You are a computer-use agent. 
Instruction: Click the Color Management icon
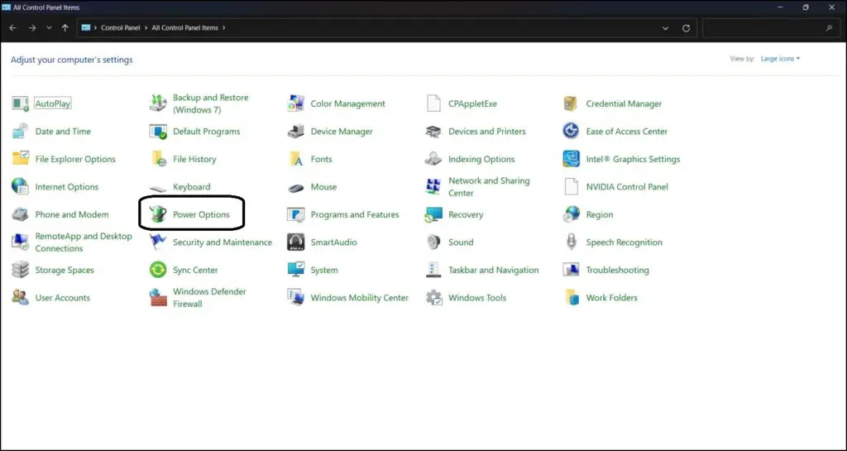pyautogui.click(x=295, y=104)
